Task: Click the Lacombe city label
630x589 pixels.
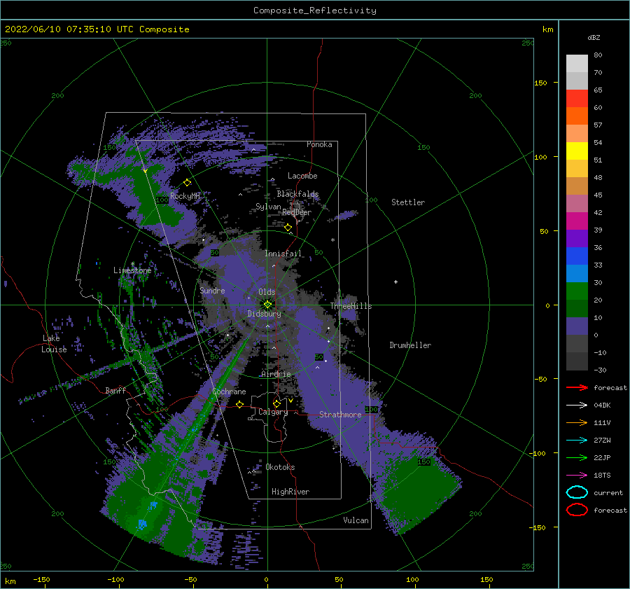Action: [302, 176]
